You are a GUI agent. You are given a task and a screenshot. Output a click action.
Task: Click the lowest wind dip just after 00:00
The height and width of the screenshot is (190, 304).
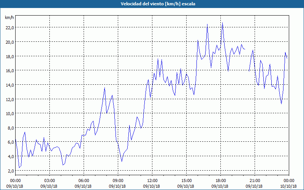click(19, 168)
